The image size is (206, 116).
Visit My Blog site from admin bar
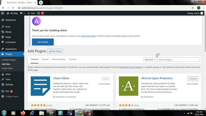coord(12,13)
